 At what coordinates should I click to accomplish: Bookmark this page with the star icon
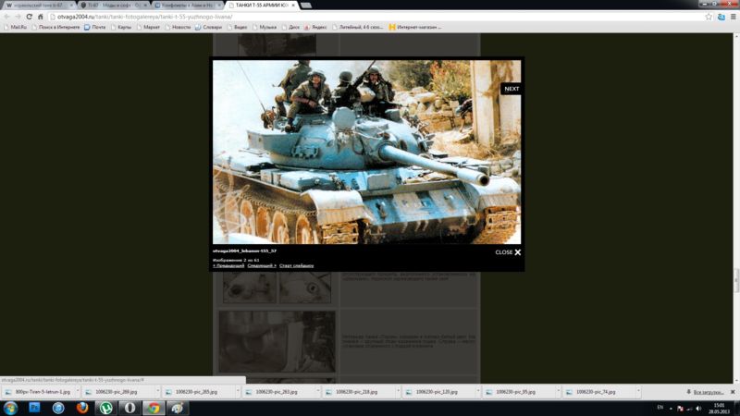709,17
